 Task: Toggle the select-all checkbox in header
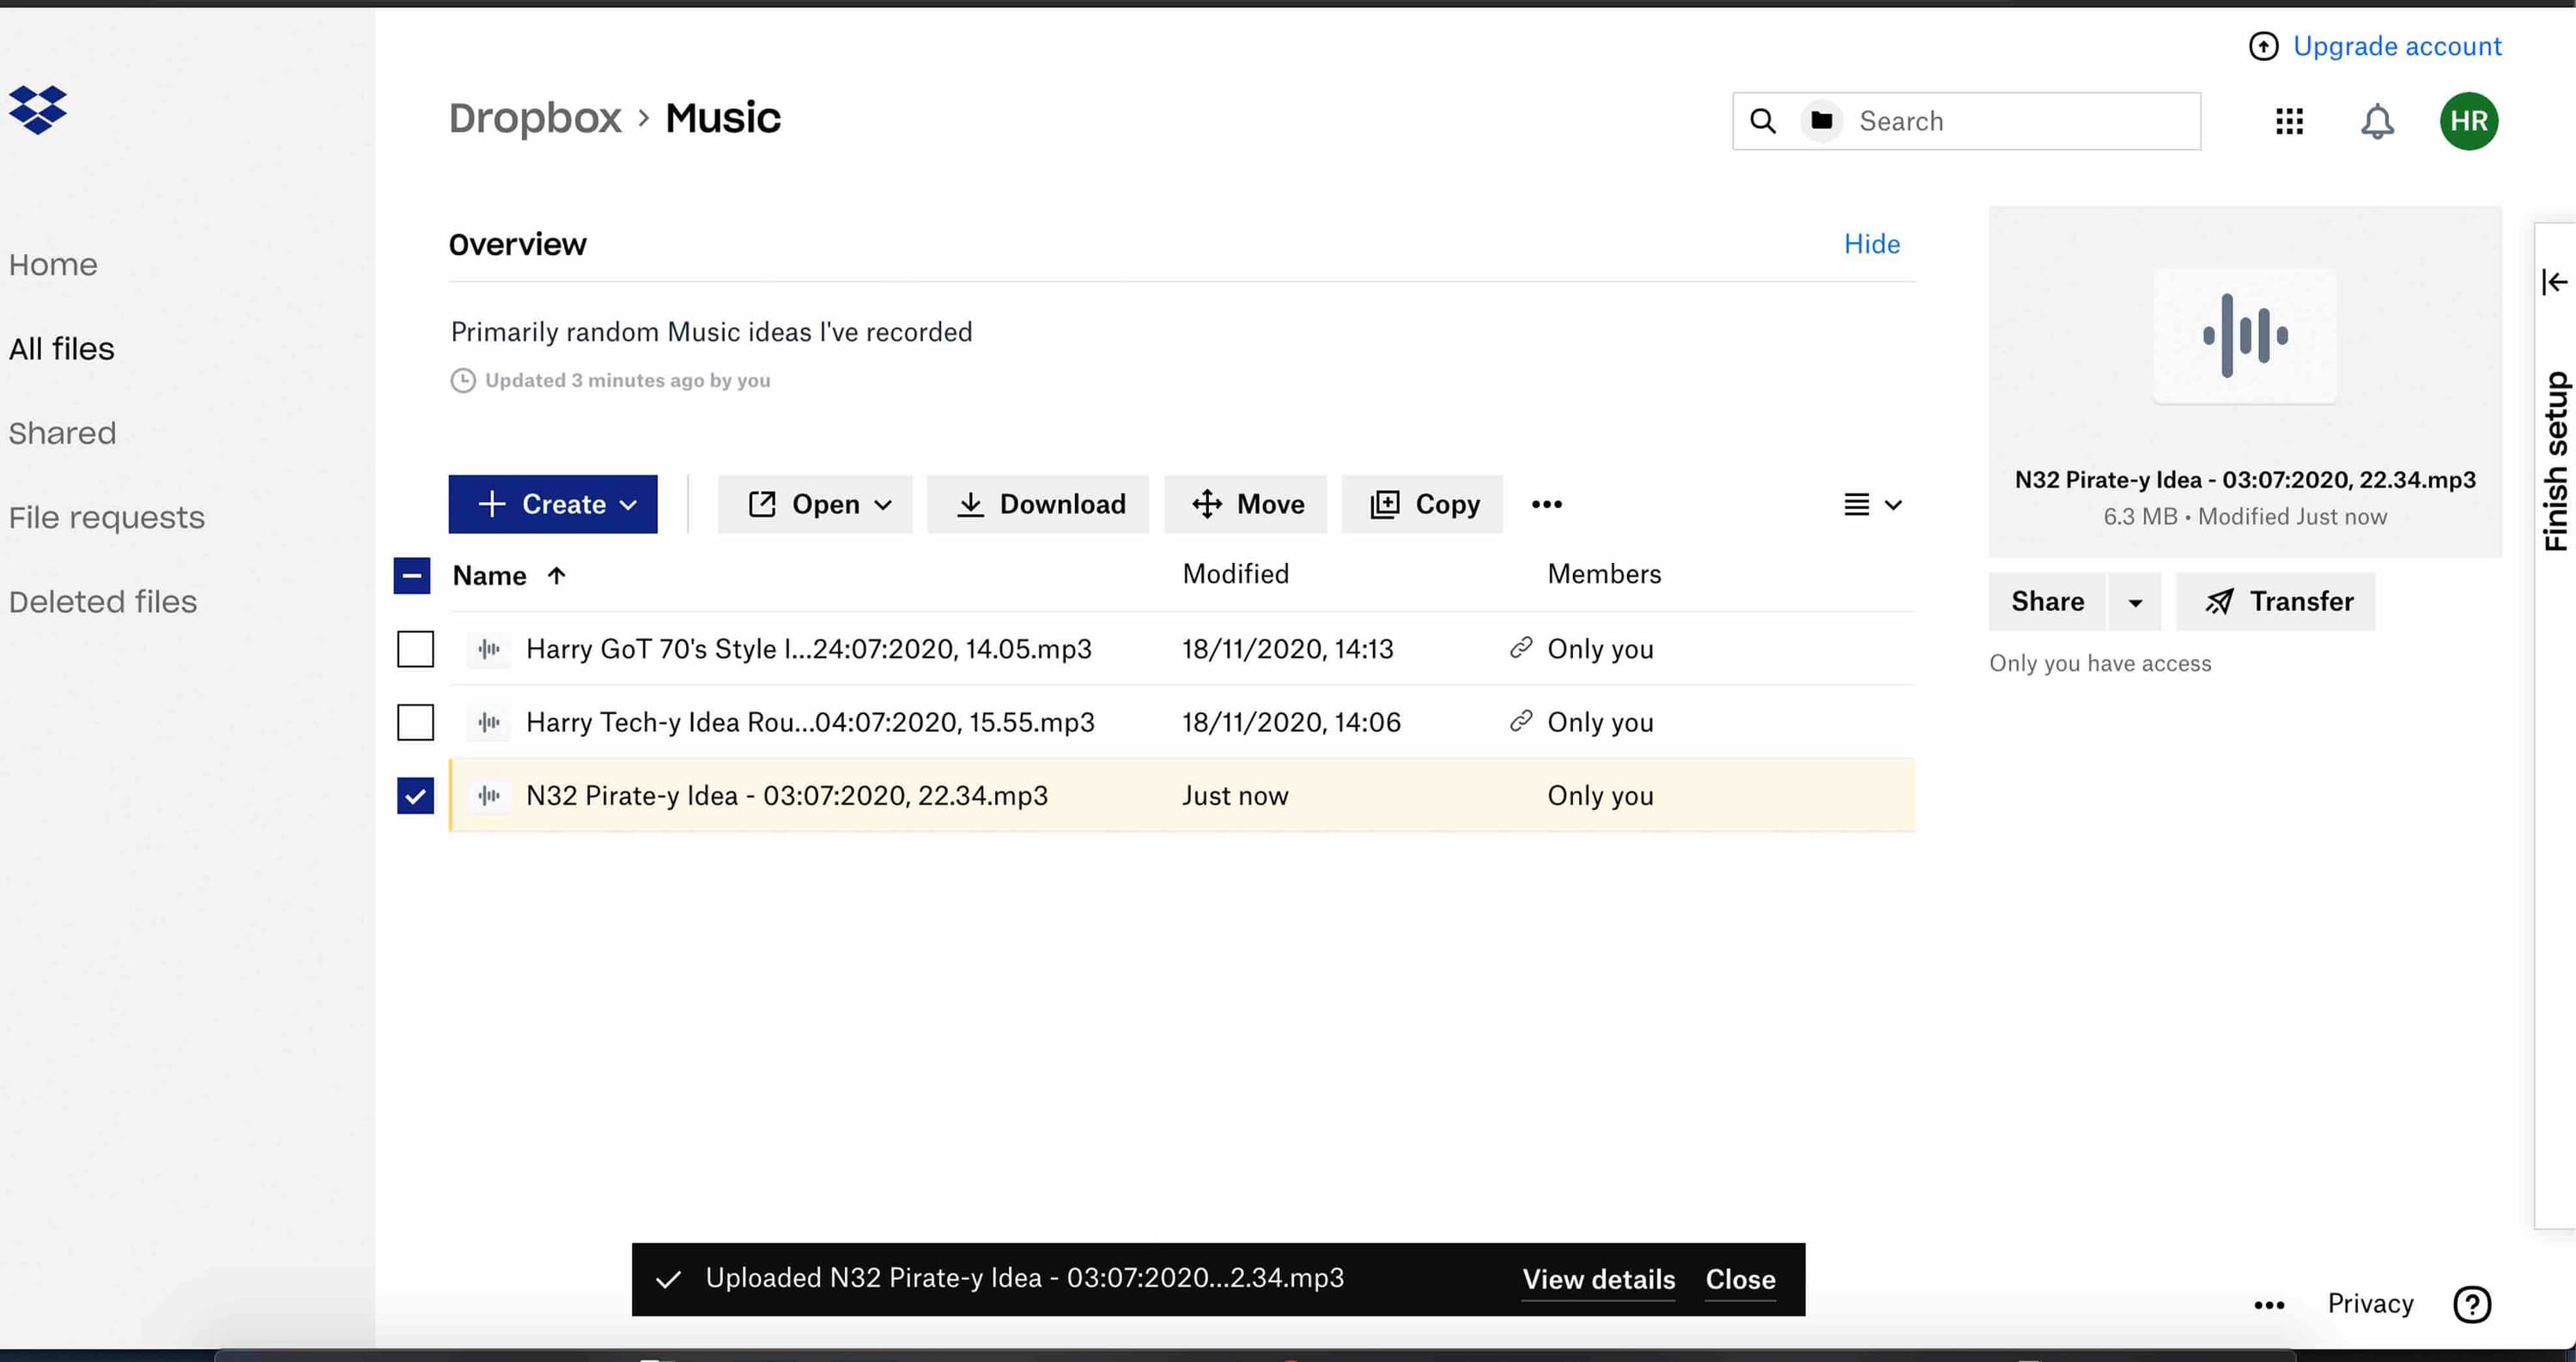pos(412,576)
